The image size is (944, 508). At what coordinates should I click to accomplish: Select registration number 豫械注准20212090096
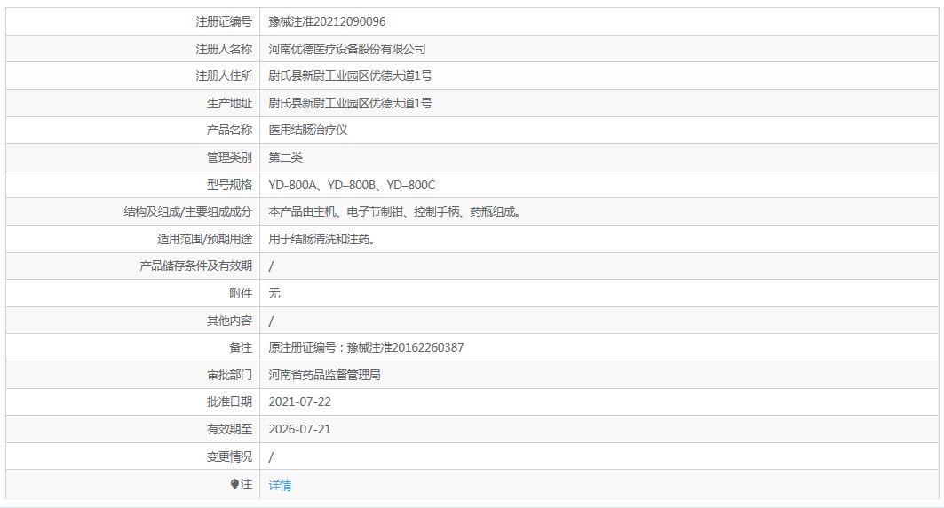327,21
